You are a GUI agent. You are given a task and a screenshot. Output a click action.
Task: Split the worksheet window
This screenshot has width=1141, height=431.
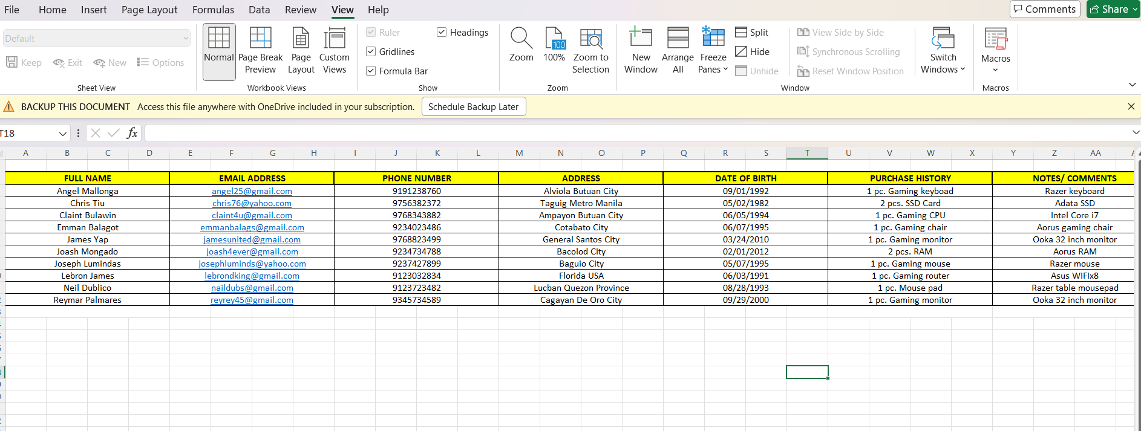pos(752,33)
